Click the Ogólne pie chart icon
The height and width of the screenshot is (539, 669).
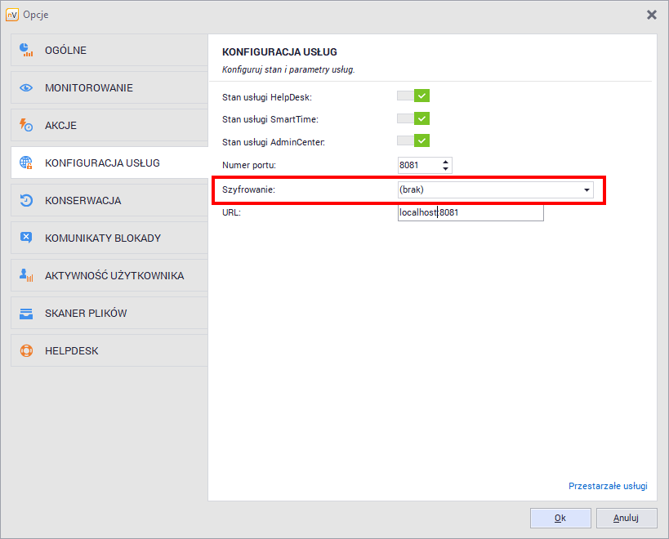pos(26,51)
